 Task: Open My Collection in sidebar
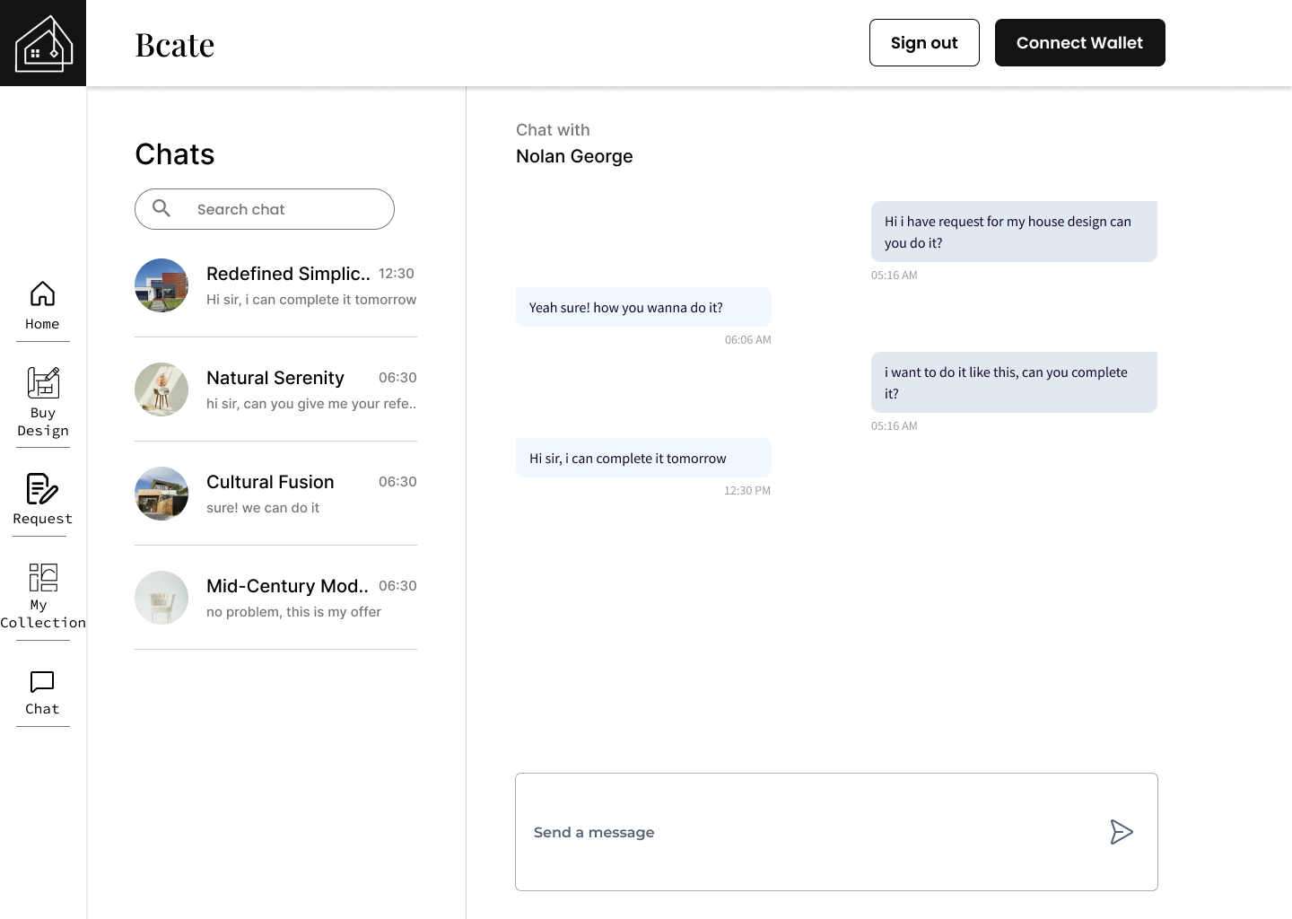(x=43, y=578)
